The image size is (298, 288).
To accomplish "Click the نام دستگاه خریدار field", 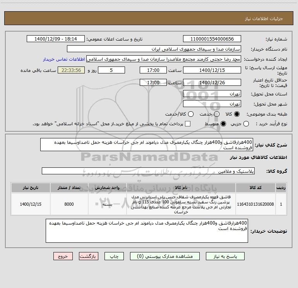I will click(154, 49).
